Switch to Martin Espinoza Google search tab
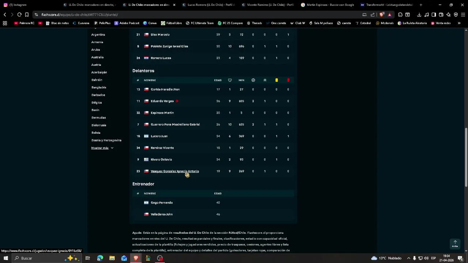The height and width of the screenshot is (263, 468). point(327,5)
